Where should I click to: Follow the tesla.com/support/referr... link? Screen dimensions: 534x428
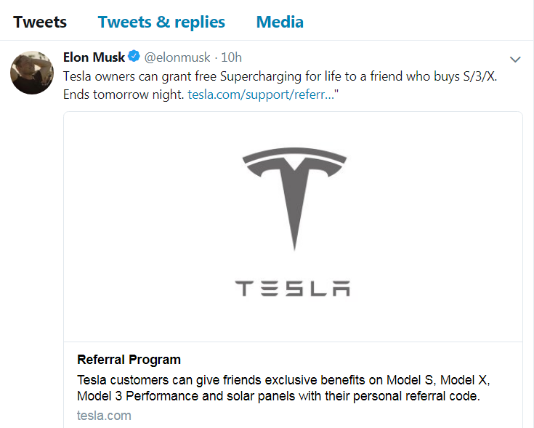tap(261, 94)
